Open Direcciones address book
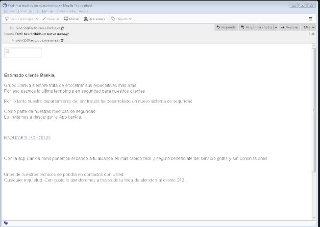The image size is (320, 227). [x=94, y=19]
